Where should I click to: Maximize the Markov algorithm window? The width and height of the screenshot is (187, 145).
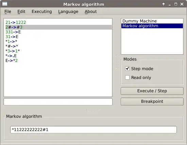click(x=176, y=4)
